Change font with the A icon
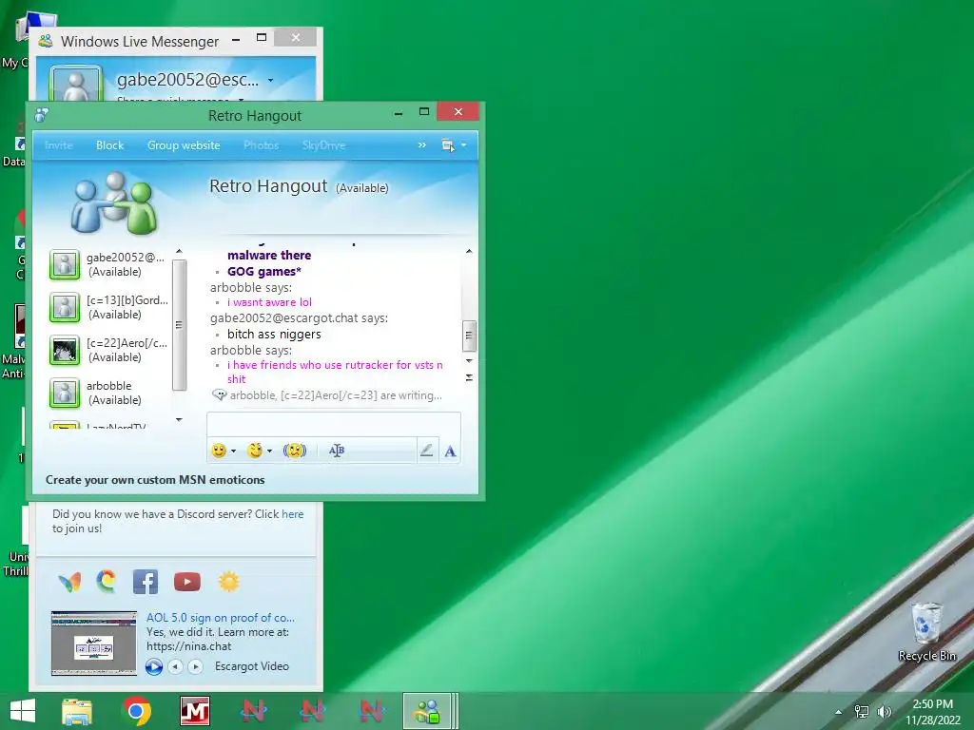Screen dimensions: 974x730 click(x=450, y=451)
